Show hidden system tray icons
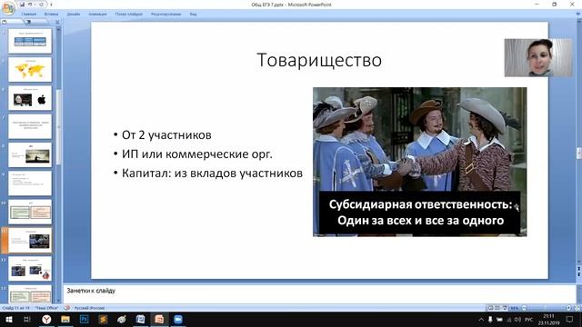Viewport: 582px width, 327px height. pyautogui.click(x=481, y=319)
